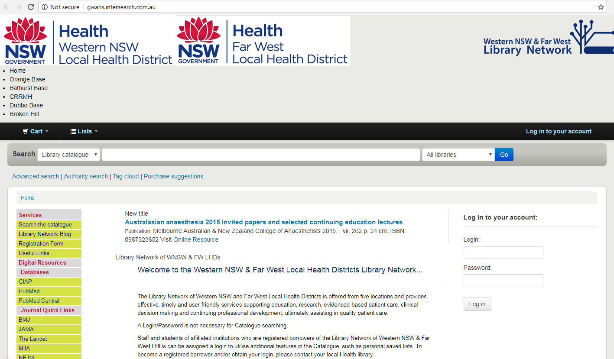Viewport: 614px width, 359px height.
Task: Open the Bathurst Base library page
Action: (29, 88)
